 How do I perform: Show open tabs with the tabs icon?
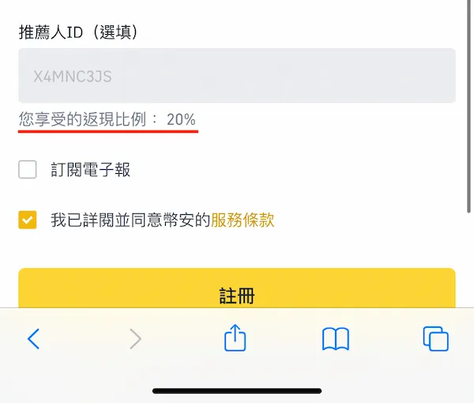(435, 339)
